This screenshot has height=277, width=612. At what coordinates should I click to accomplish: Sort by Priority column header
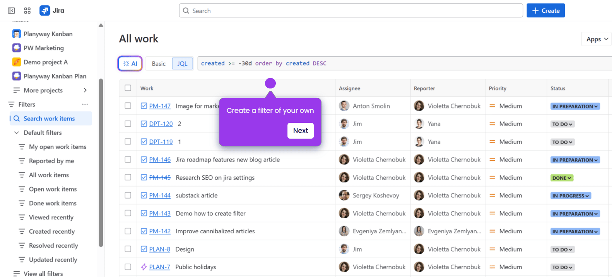(497, 88)
